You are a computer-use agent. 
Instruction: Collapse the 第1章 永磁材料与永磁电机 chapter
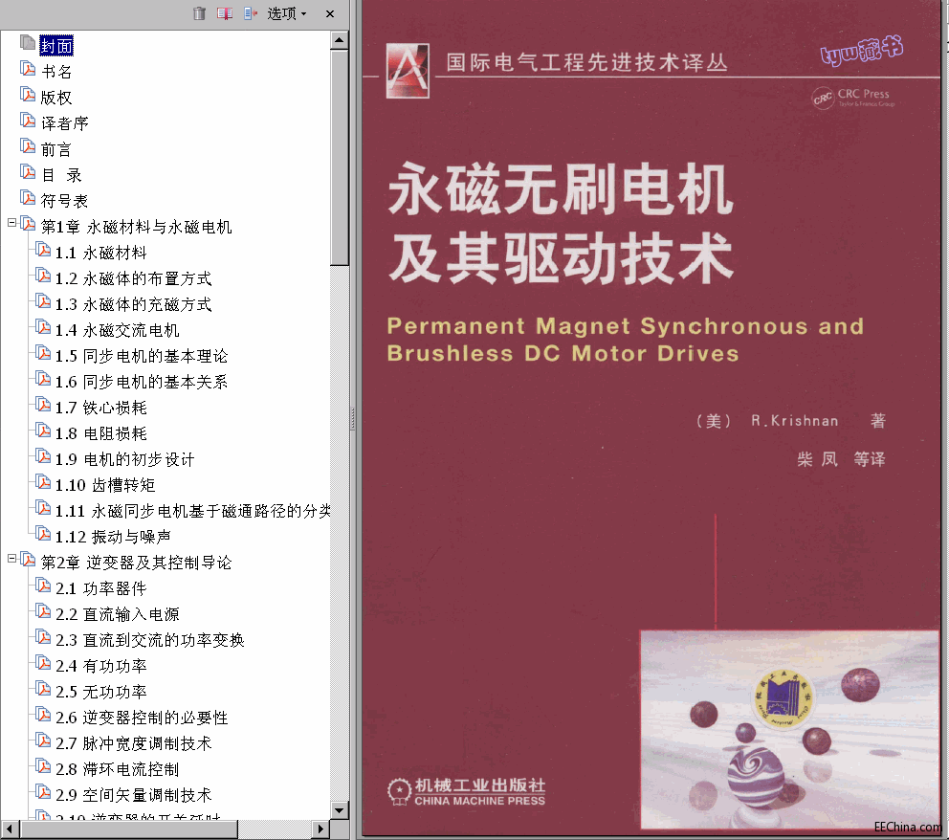coord(11,223)
